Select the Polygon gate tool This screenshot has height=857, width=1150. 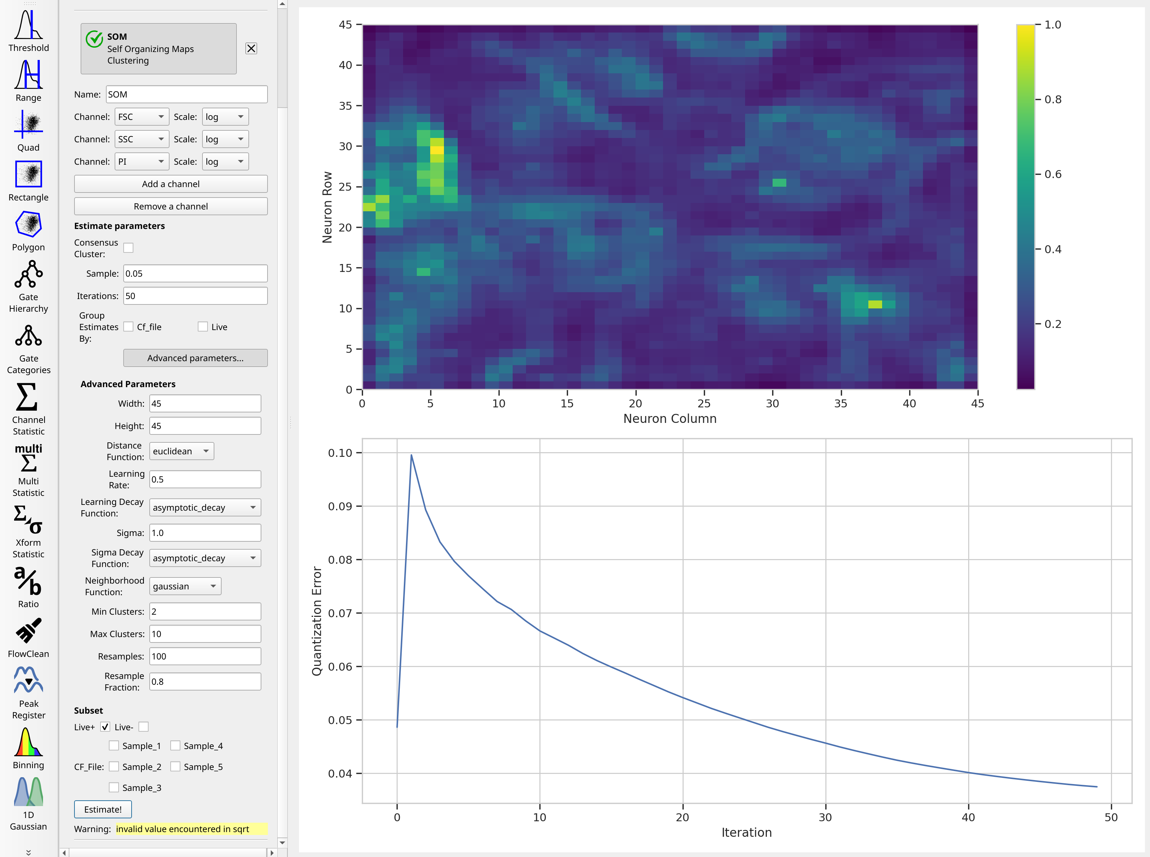29,230
